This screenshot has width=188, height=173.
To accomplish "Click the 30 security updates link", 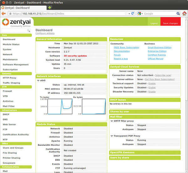I will (x=75, y=56).
